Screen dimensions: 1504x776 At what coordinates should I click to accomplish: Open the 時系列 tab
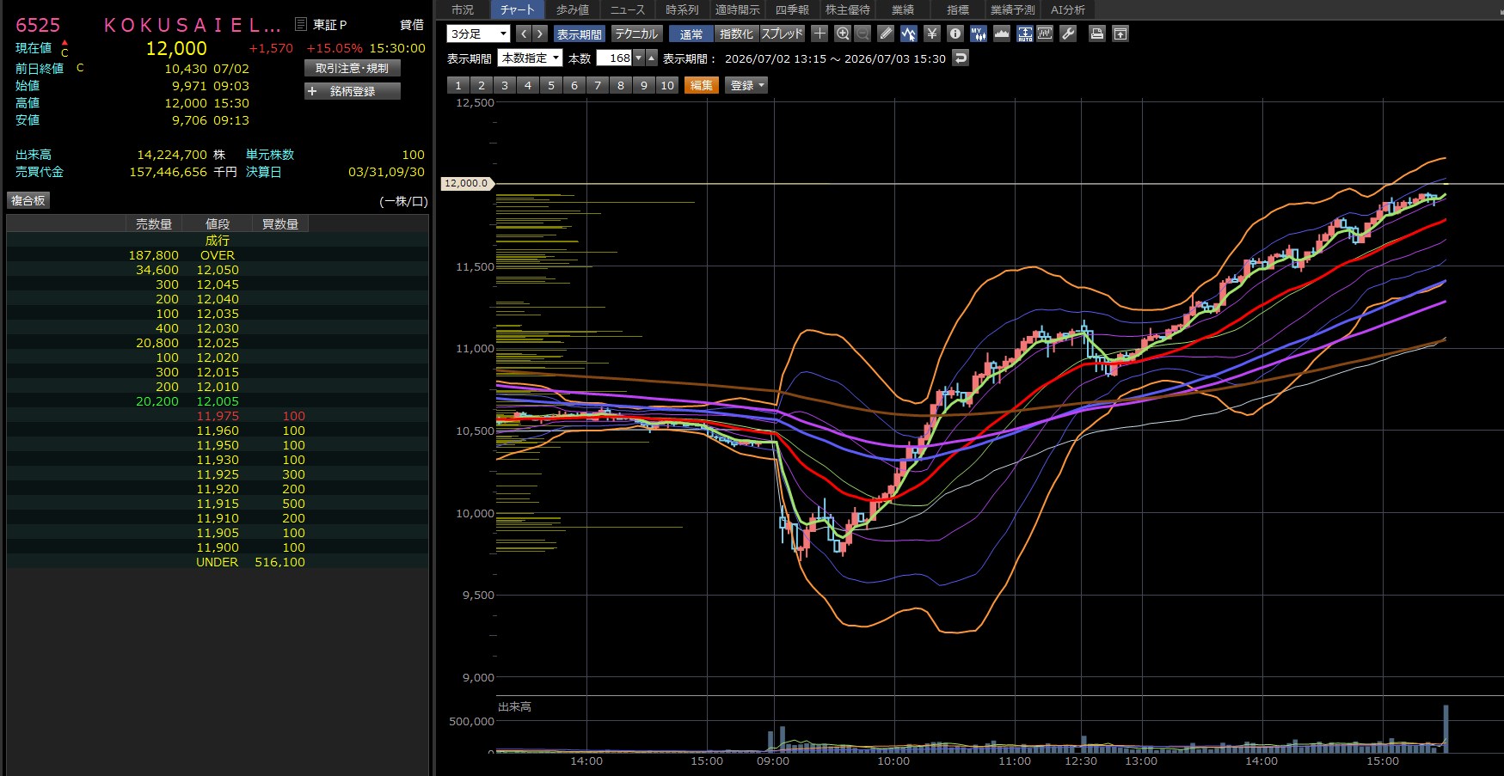tap(682, 9)
